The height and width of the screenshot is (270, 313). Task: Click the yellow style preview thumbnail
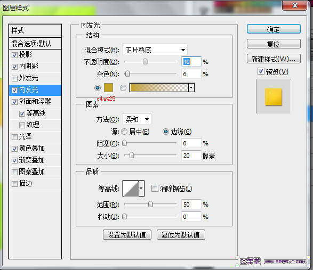click(274, 97)
